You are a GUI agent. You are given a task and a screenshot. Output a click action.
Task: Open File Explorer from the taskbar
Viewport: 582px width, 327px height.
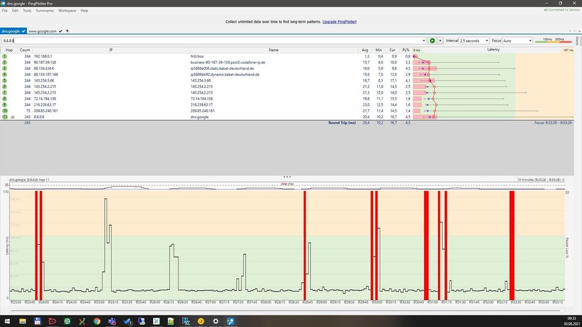coord(23,321)
